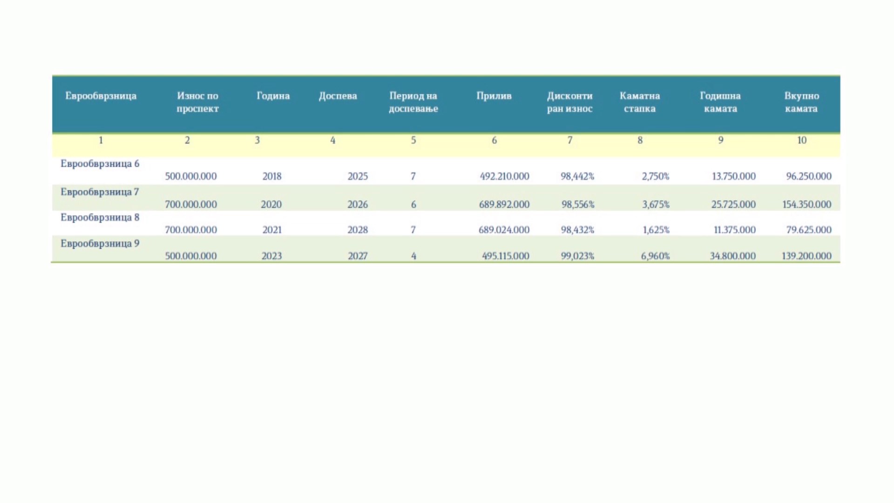Click the Каматна стапка header
Viewport: 894px width, 503px height.
[639, 102]
